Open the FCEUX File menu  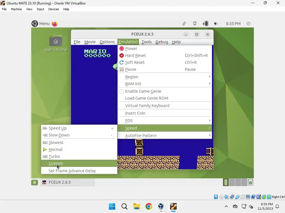(77, 42)
